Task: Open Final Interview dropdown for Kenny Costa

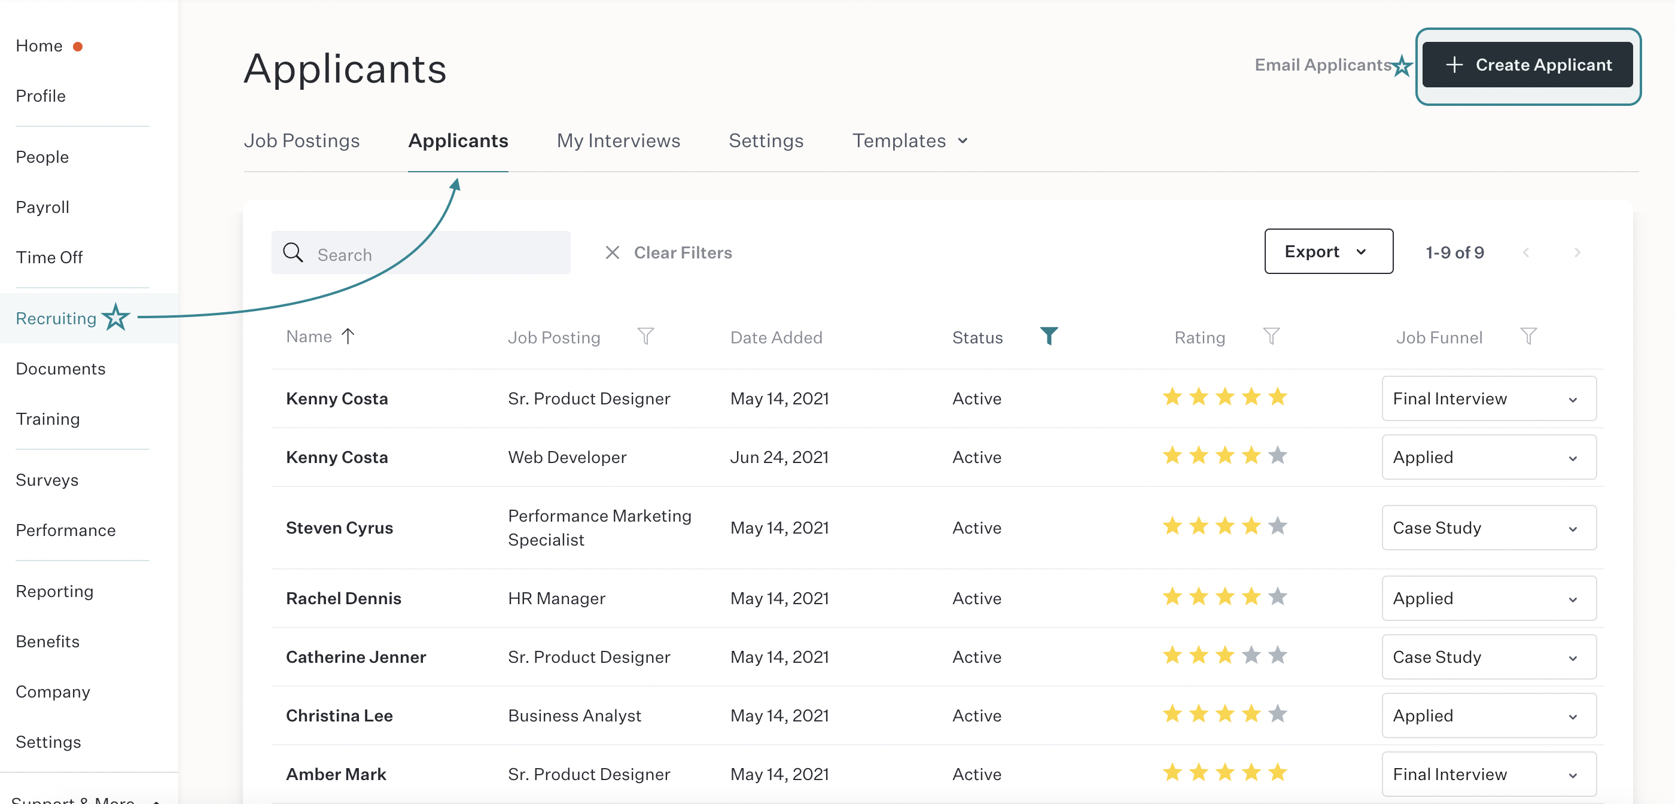Action: (1489, 399)
